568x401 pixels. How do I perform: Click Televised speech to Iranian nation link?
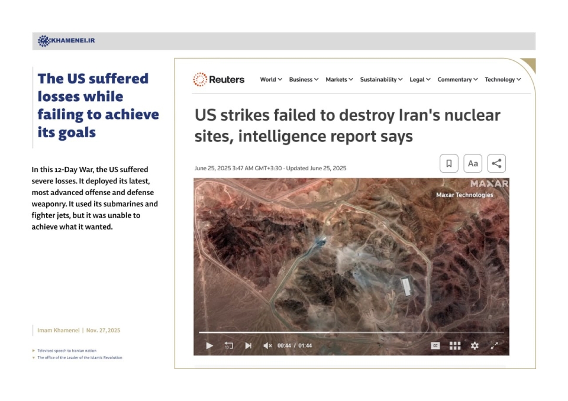point(66,350)
